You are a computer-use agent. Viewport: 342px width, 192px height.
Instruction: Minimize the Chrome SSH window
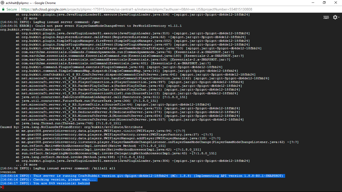[313, 3]
